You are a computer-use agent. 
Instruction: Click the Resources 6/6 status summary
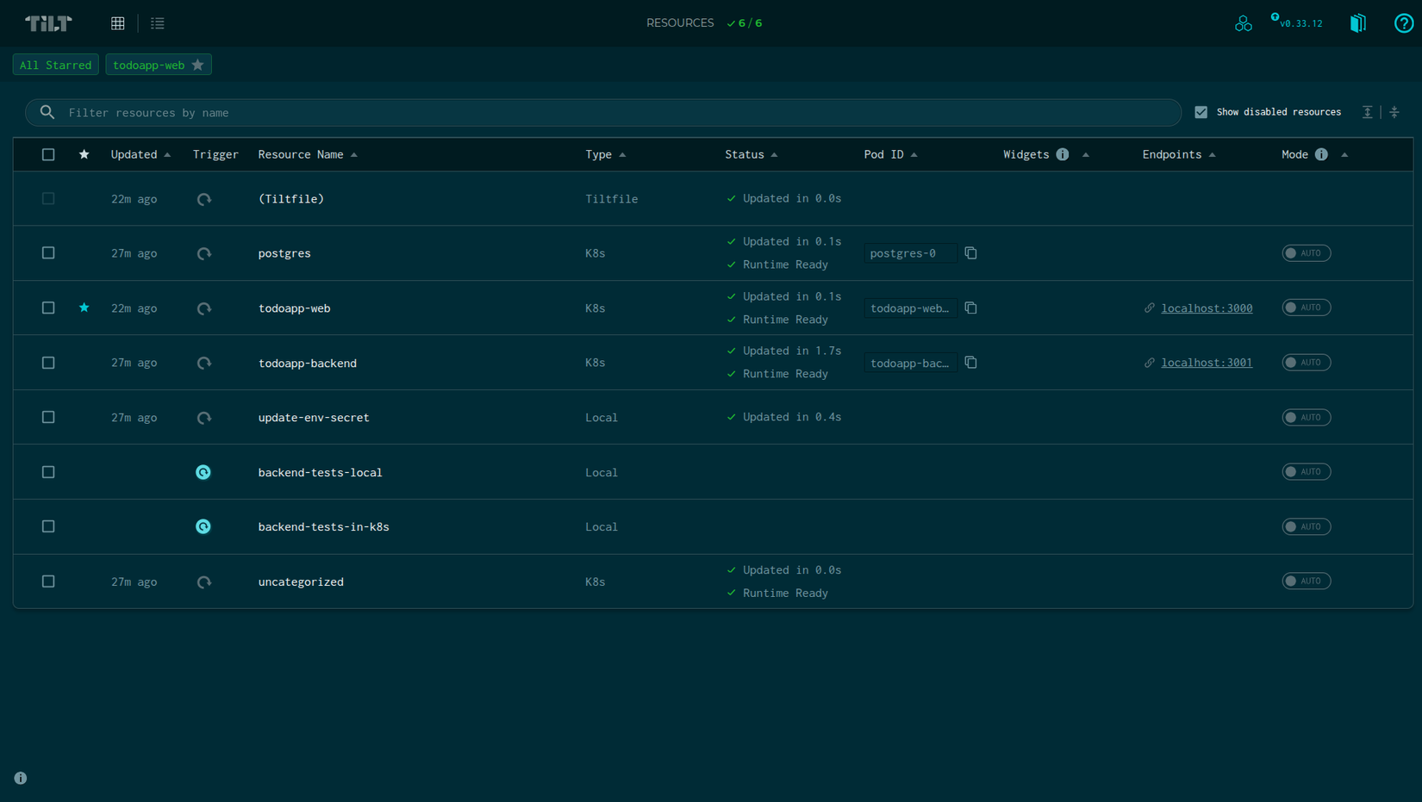point(704,23)
